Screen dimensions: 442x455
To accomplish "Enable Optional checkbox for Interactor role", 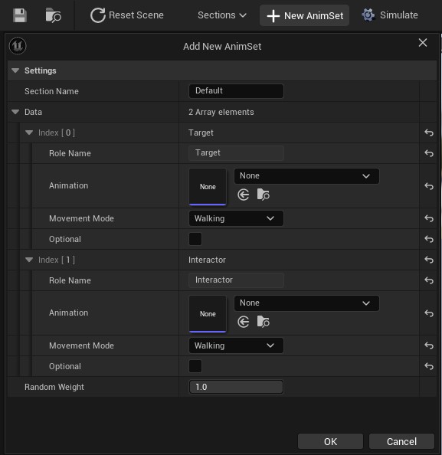I will pos(195,366).
